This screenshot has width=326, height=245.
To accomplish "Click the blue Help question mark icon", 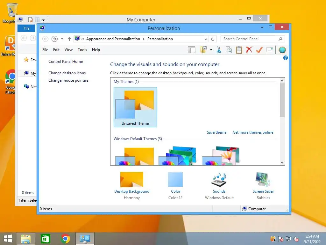I will point(286,58).
